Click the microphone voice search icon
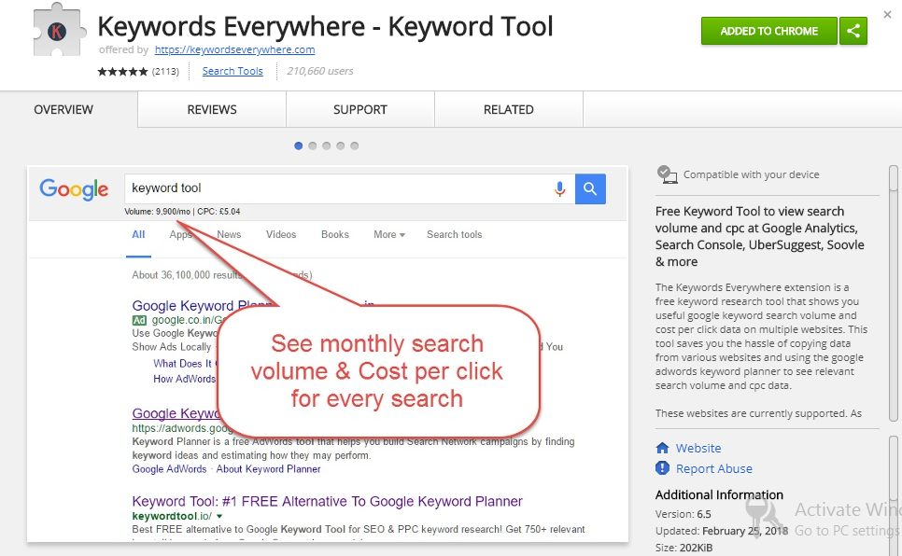 tap(559, 188)
